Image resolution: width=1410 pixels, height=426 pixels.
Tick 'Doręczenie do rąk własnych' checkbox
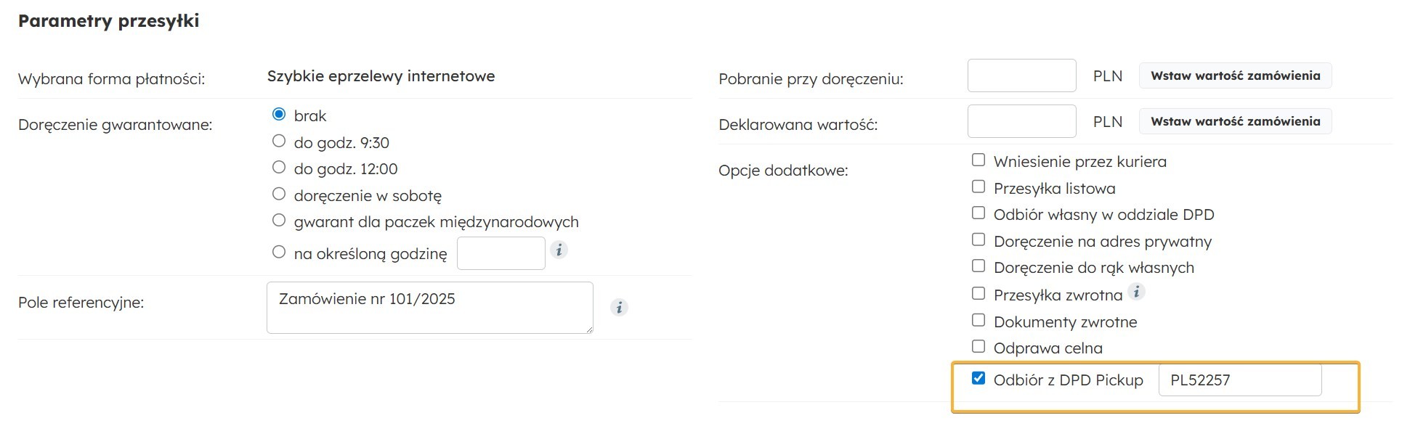[x=979, y=266]
